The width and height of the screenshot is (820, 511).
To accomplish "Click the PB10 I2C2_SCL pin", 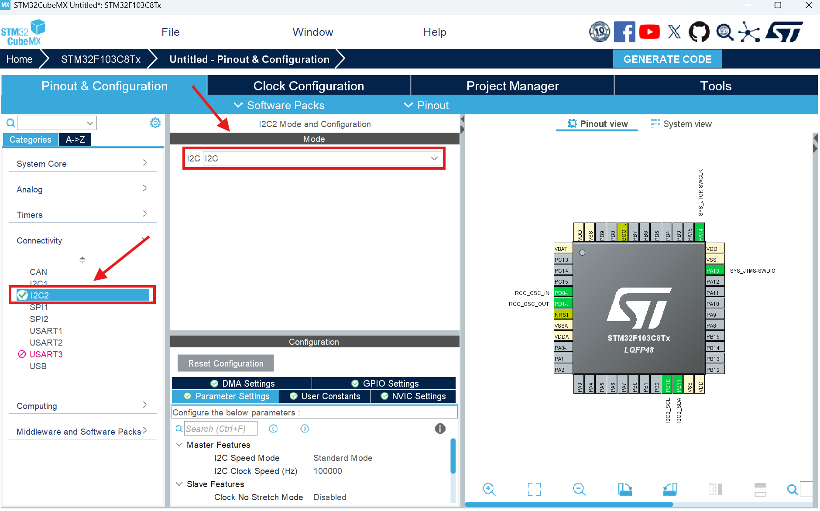I will (667, 384).
